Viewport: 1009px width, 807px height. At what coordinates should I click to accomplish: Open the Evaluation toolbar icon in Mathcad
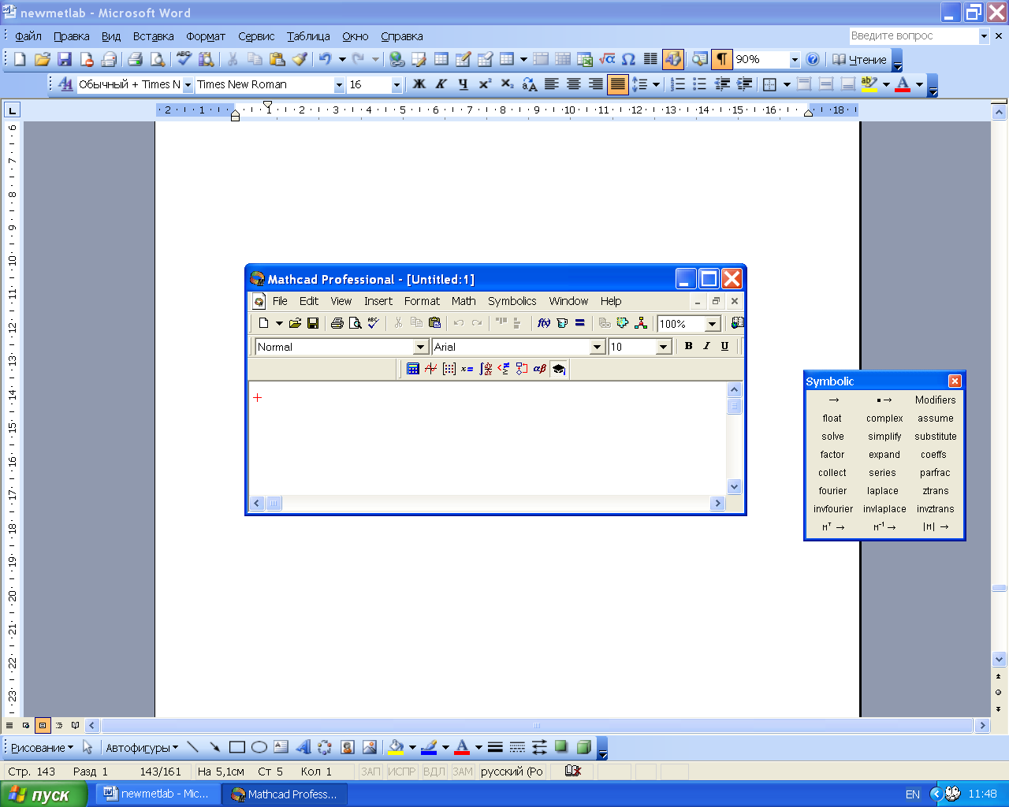(467, 369)
